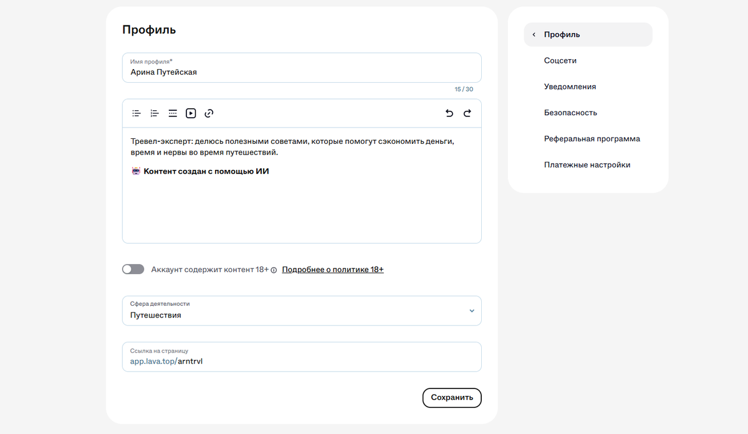Click in the profile description text area
The height and width of the screenshot is (434, 748).
point(302,185)
